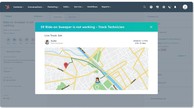Screen dimensions: 194x108
Task: Open the settings gear icon
Action: tap(164, 7)
